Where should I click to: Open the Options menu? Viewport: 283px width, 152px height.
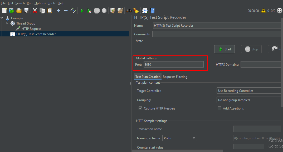40,3
